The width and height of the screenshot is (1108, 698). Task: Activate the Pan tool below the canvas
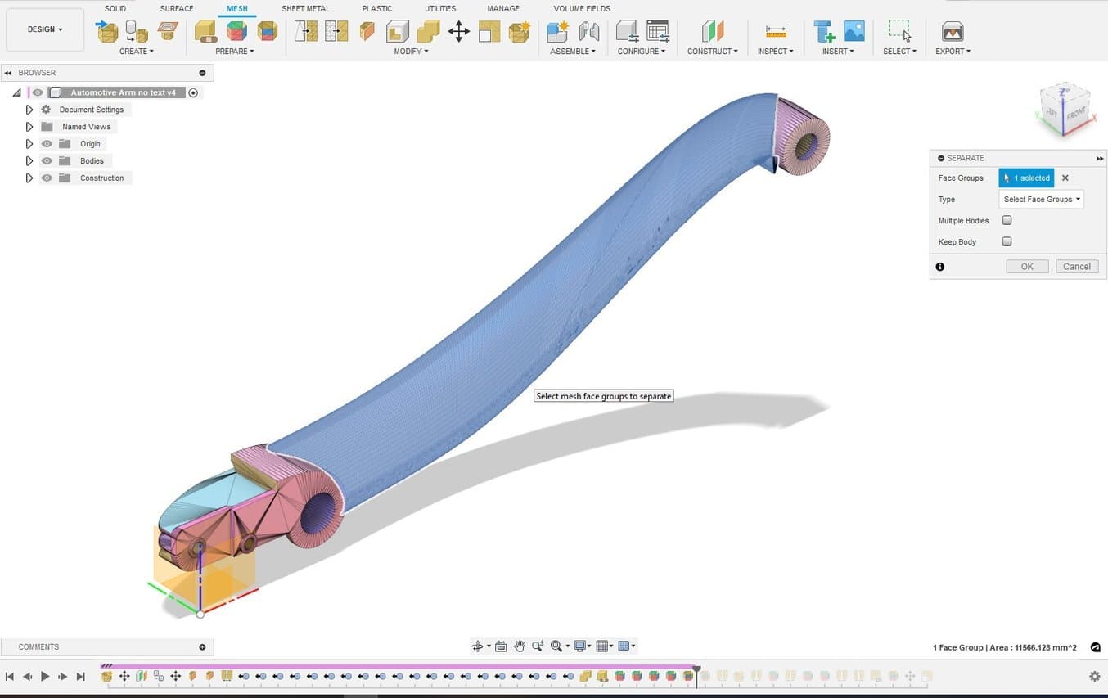pos(520,646)
